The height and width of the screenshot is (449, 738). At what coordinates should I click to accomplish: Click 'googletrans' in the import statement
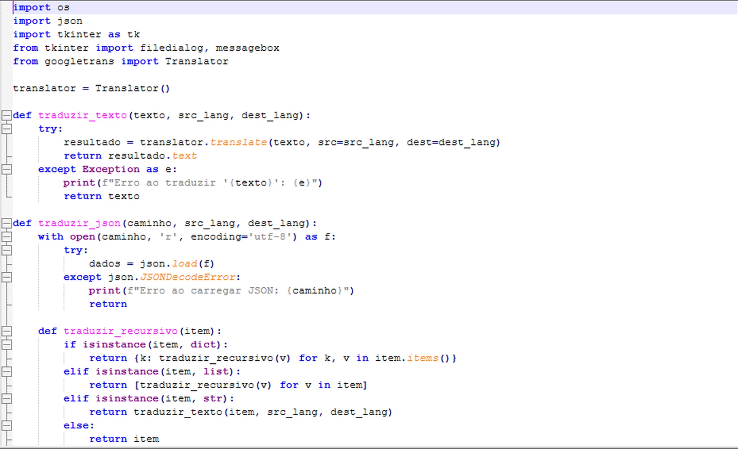(x=79, y=61)
